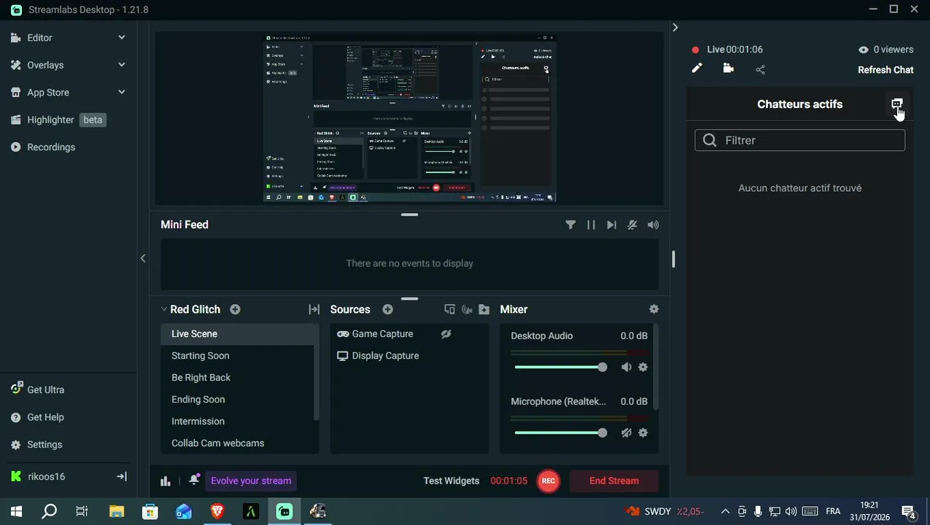Skip the current alert in Mini Feed
Image resolution: width=930 pixels, height=525 pixels.
611,225
